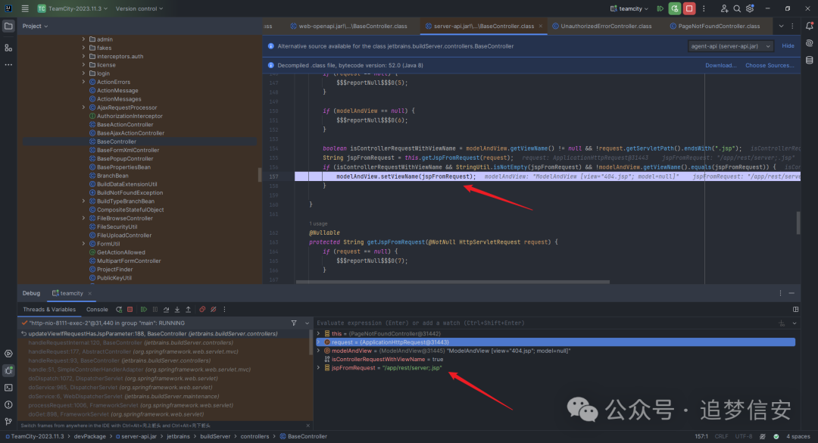Click Choose Sources... link
Viewport: 818px width, 443px height.
[x=770, y=65]
